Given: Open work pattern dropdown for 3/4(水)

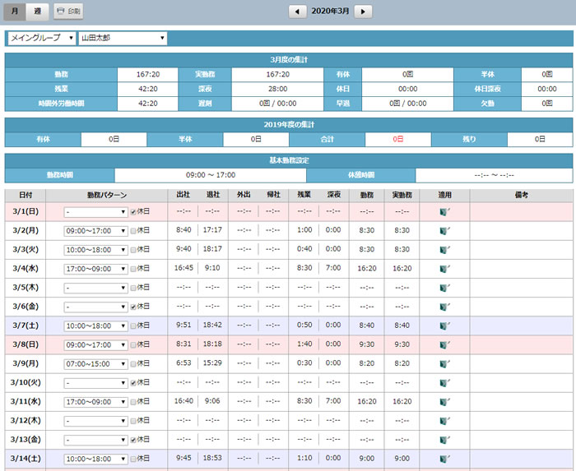Looking at the screenshot, I should pos(95,269).
